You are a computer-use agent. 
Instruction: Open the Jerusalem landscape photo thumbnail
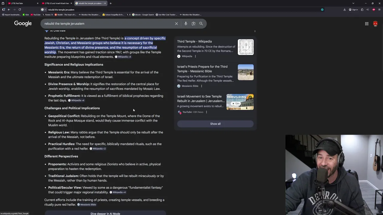click(x=246, y=72)
